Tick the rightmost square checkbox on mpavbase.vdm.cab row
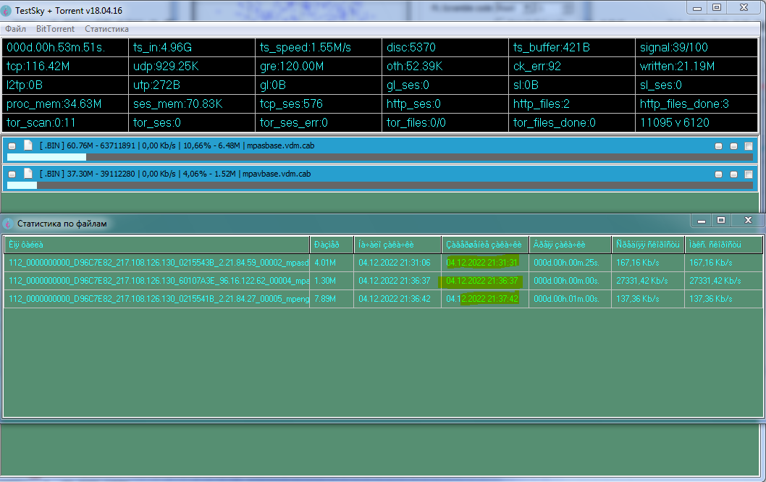Viewport: 766px width, 482px height. pyautogui.click(x=749, y=174)
